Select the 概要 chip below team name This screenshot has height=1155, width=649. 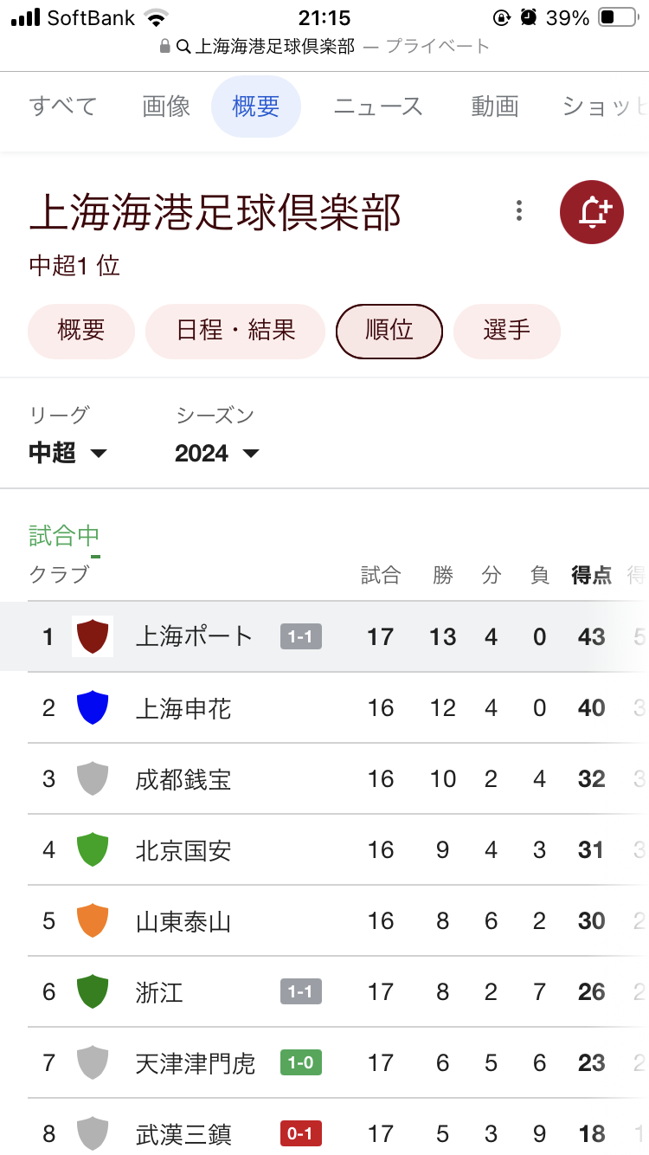click(81, 330)
